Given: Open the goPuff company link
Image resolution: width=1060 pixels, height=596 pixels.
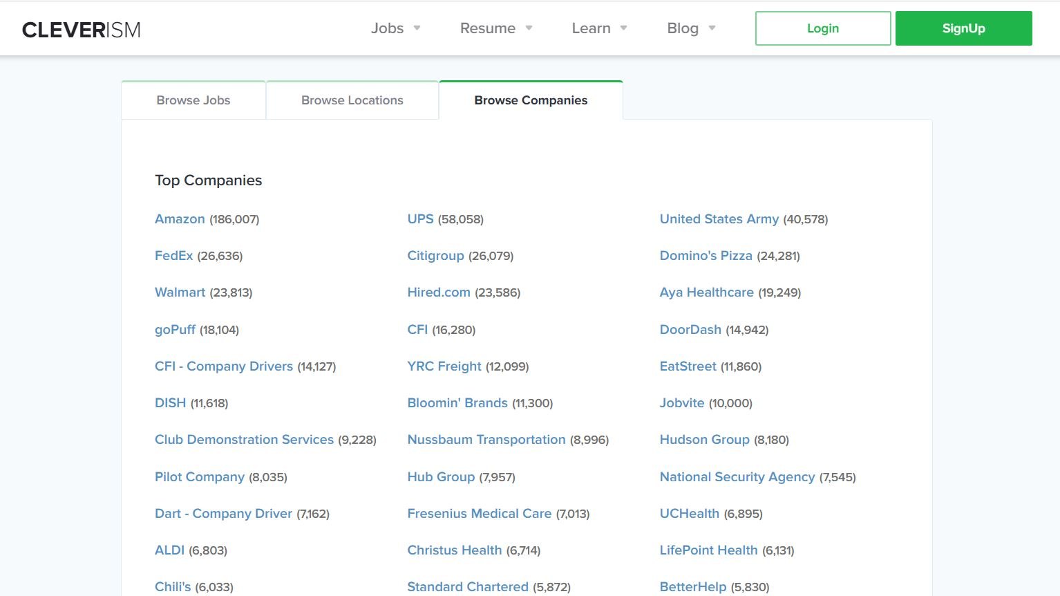Looking at the screenshot, I should tap(175, 330).
